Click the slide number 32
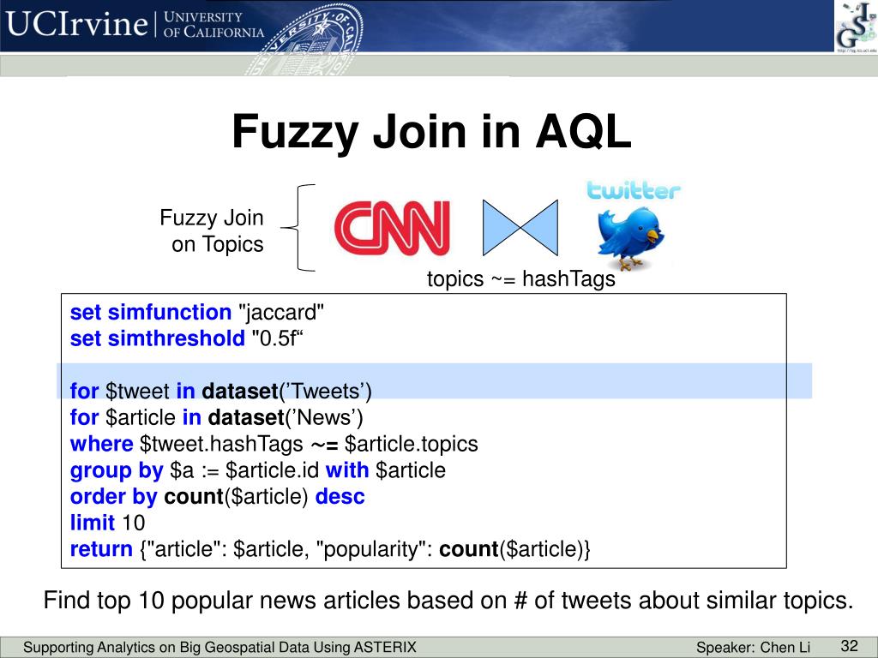The image size is (878, 658). pos(850,645)
